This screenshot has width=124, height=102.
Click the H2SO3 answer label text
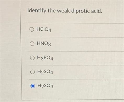click(45, 86)
